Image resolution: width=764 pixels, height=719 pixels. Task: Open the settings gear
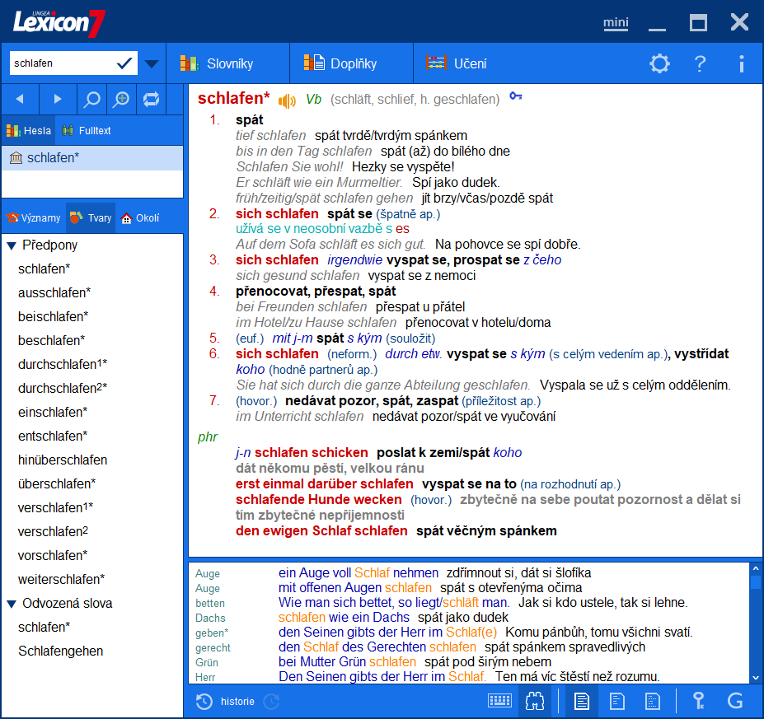[659, 63]
